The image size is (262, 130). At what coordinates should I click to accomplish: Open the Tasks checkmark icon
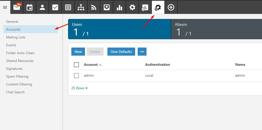[55, 7]
